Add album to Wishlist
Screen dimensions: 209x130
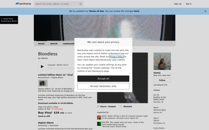pyautogui.click(x=127, y=106)
